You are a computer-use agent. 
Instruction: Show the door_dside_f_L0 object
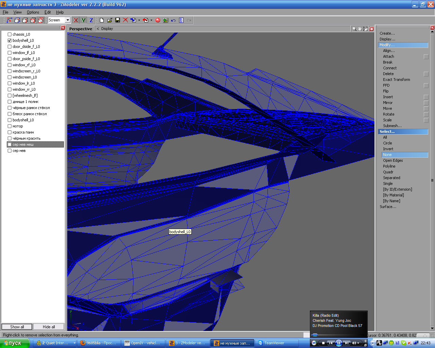tap(10, 47)
